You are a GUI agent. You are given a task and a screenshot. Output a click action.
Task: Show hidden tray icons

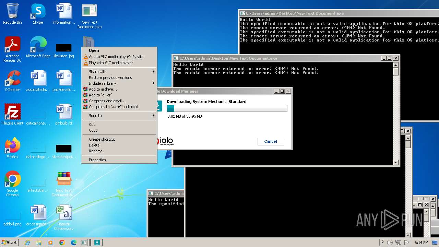pos(382,243)
